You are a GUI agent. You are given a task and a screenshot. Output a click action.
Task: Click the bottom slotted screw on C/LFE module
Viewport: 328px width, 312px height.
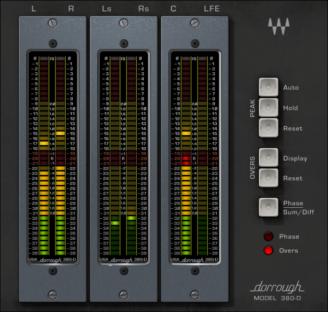(x=195, y=295)
